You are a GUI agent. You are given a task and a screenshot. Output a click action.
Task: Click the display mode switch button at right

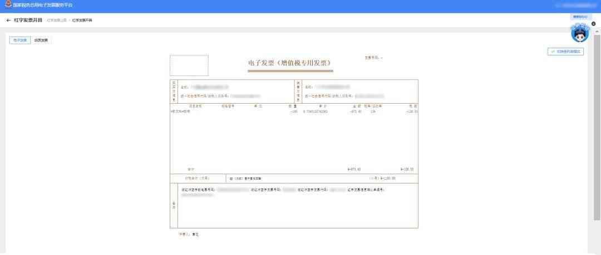[566, 51]
